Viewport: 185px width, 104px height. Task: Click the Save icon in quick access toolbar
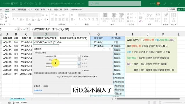point(21,3)
